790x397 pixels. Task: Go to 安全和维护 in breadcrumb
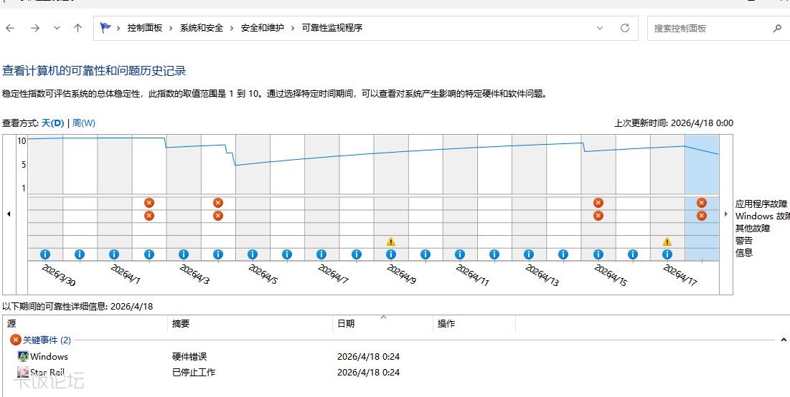(262, 28)
